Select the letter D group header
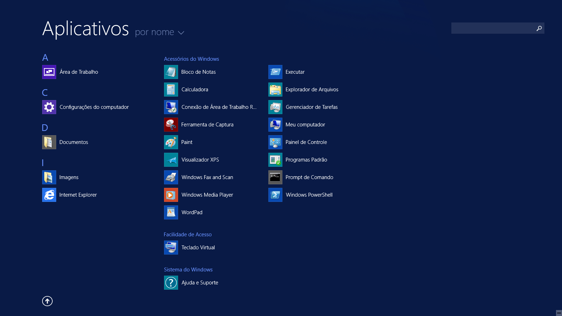Viewport: 562px width, 316px height. (45, 128)
